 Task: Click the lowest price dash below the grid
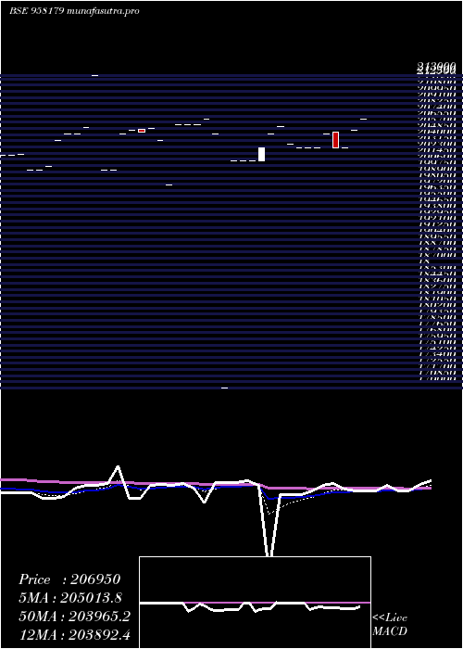[224, 388]
